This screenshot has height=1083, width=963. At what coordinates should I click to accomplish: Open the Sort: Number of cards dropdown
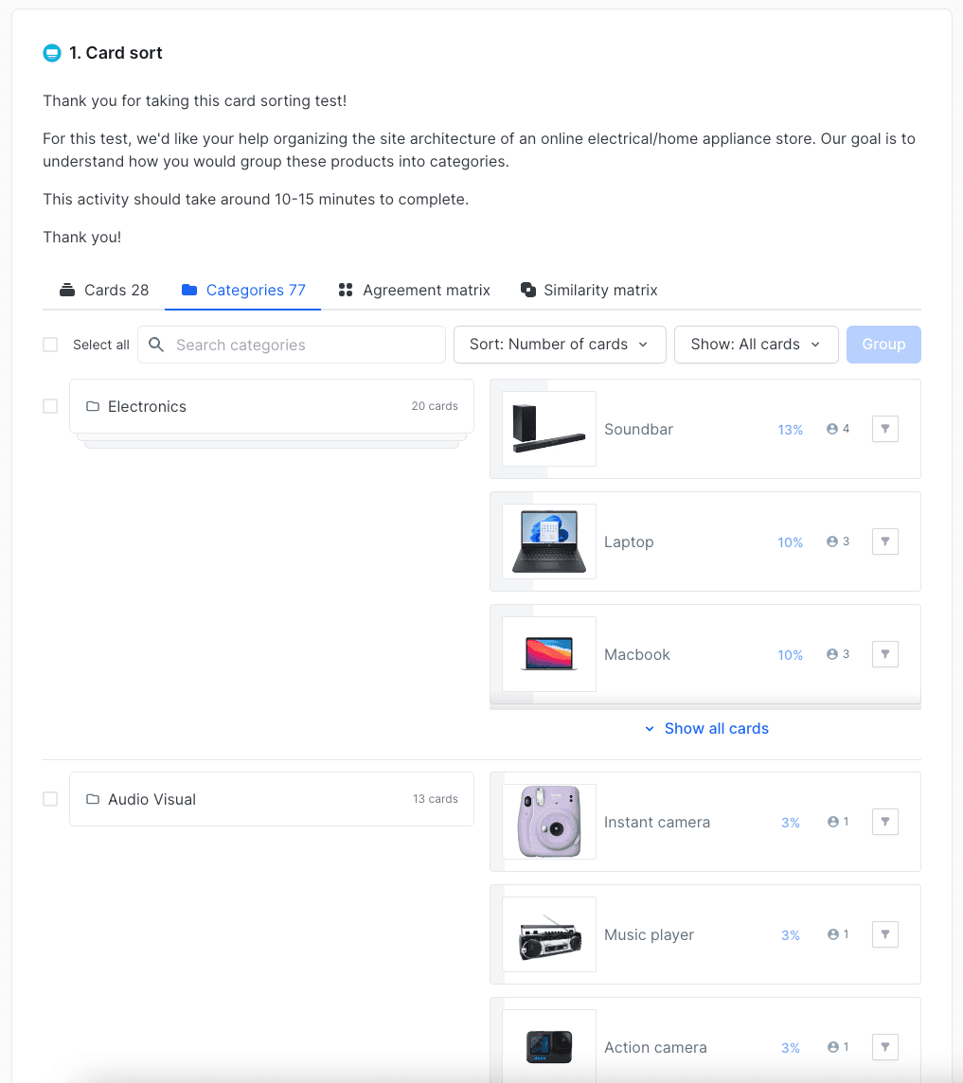tap(560, 345)
